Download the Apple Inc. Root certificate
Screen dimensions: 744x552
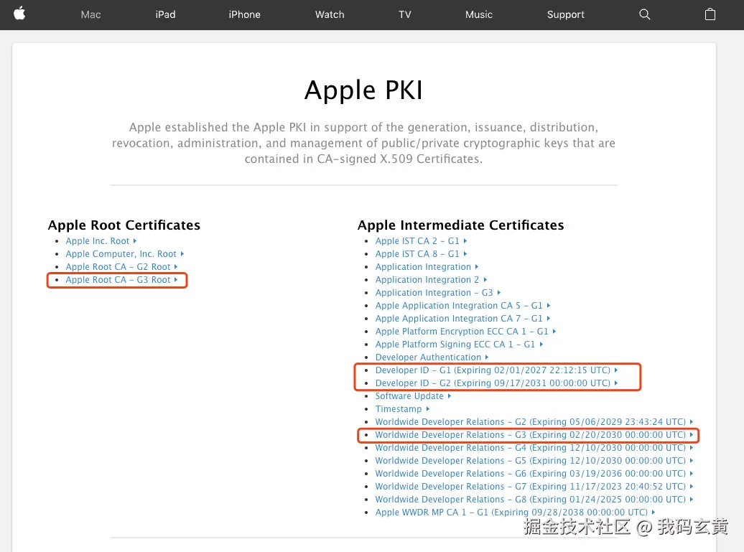(101, 241)
